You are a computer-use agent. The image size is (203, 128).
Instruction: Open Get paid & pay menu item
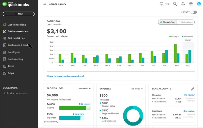[x=16, y=38]
